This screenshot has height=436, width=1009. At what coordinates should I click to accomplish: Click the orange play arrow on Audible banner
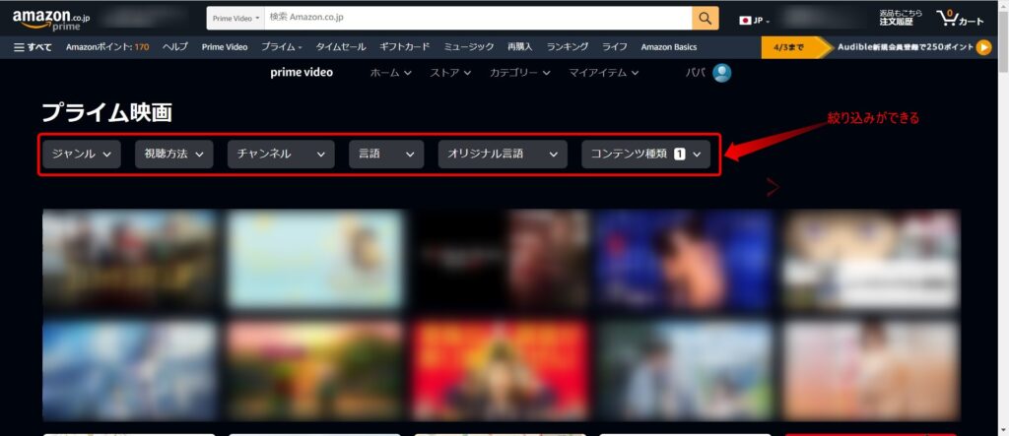983,47
